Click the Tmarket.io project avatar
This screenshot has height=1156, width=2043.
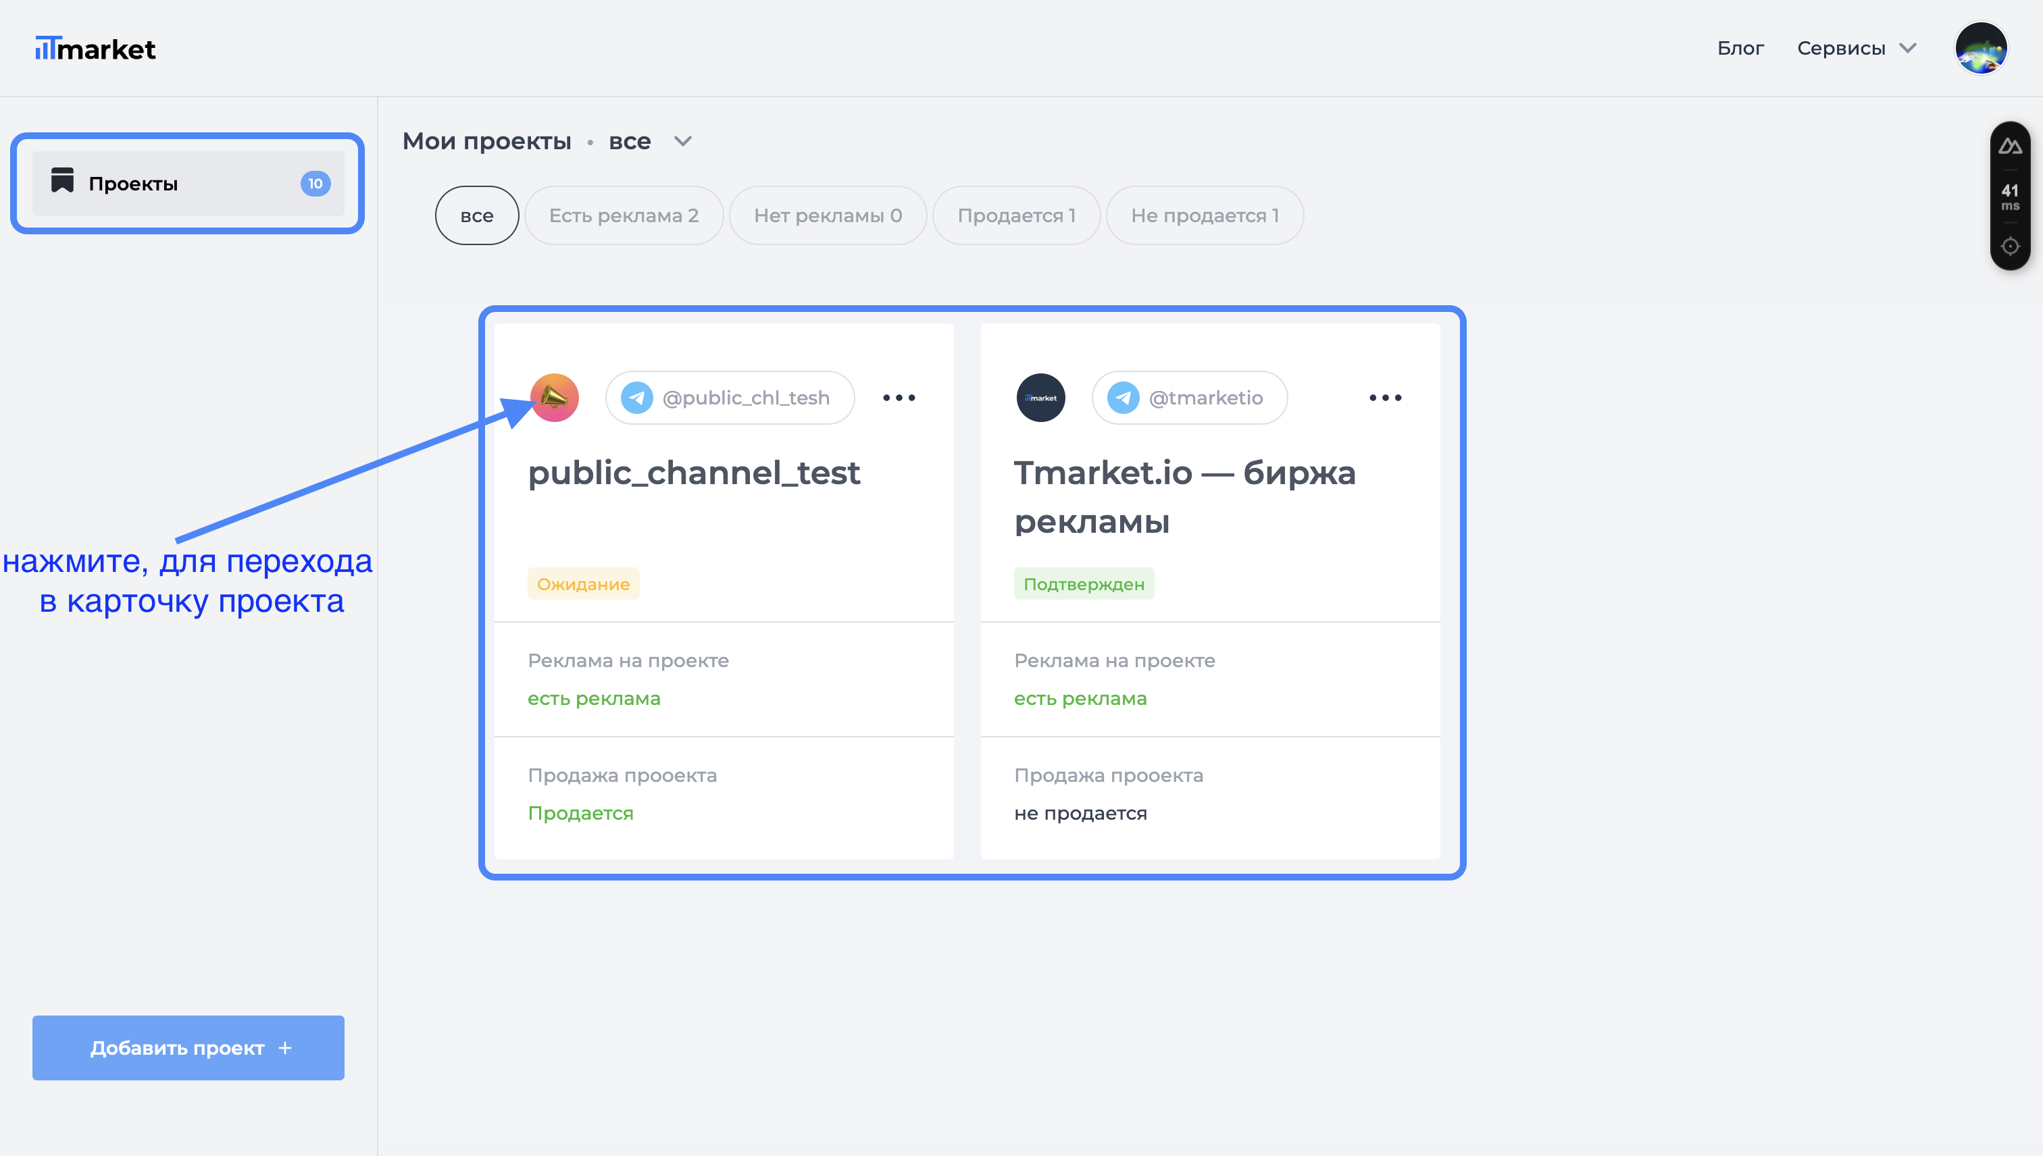coord(1040,397)
